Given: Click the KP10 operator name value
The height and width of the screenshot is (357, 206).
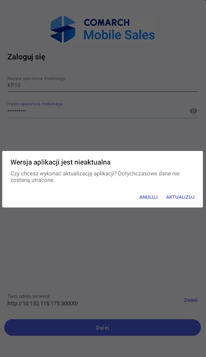Looking at the screenshot, I should [14, 85].
